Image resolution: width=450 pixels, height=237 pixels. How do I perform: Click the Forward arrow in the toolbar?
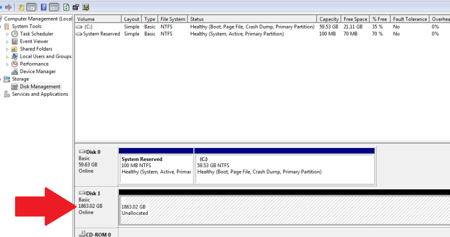[8, 7]
